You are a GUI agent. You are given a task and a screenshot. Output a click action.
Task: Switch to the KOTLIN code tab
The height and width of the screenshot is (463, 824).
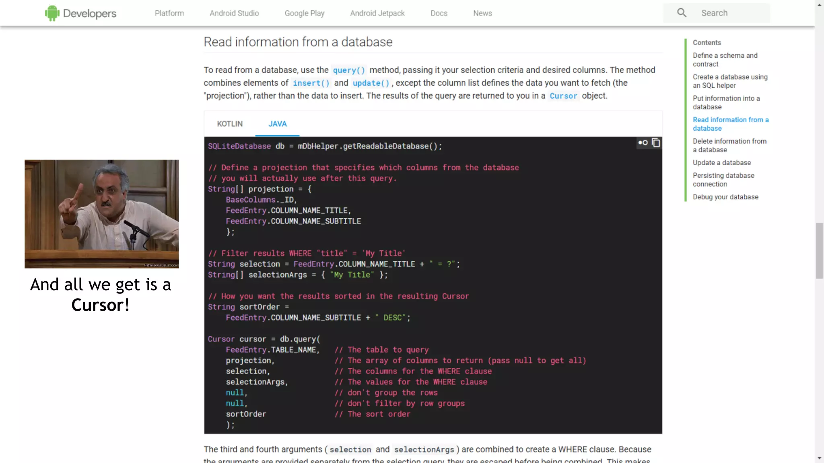pos(230,124)
